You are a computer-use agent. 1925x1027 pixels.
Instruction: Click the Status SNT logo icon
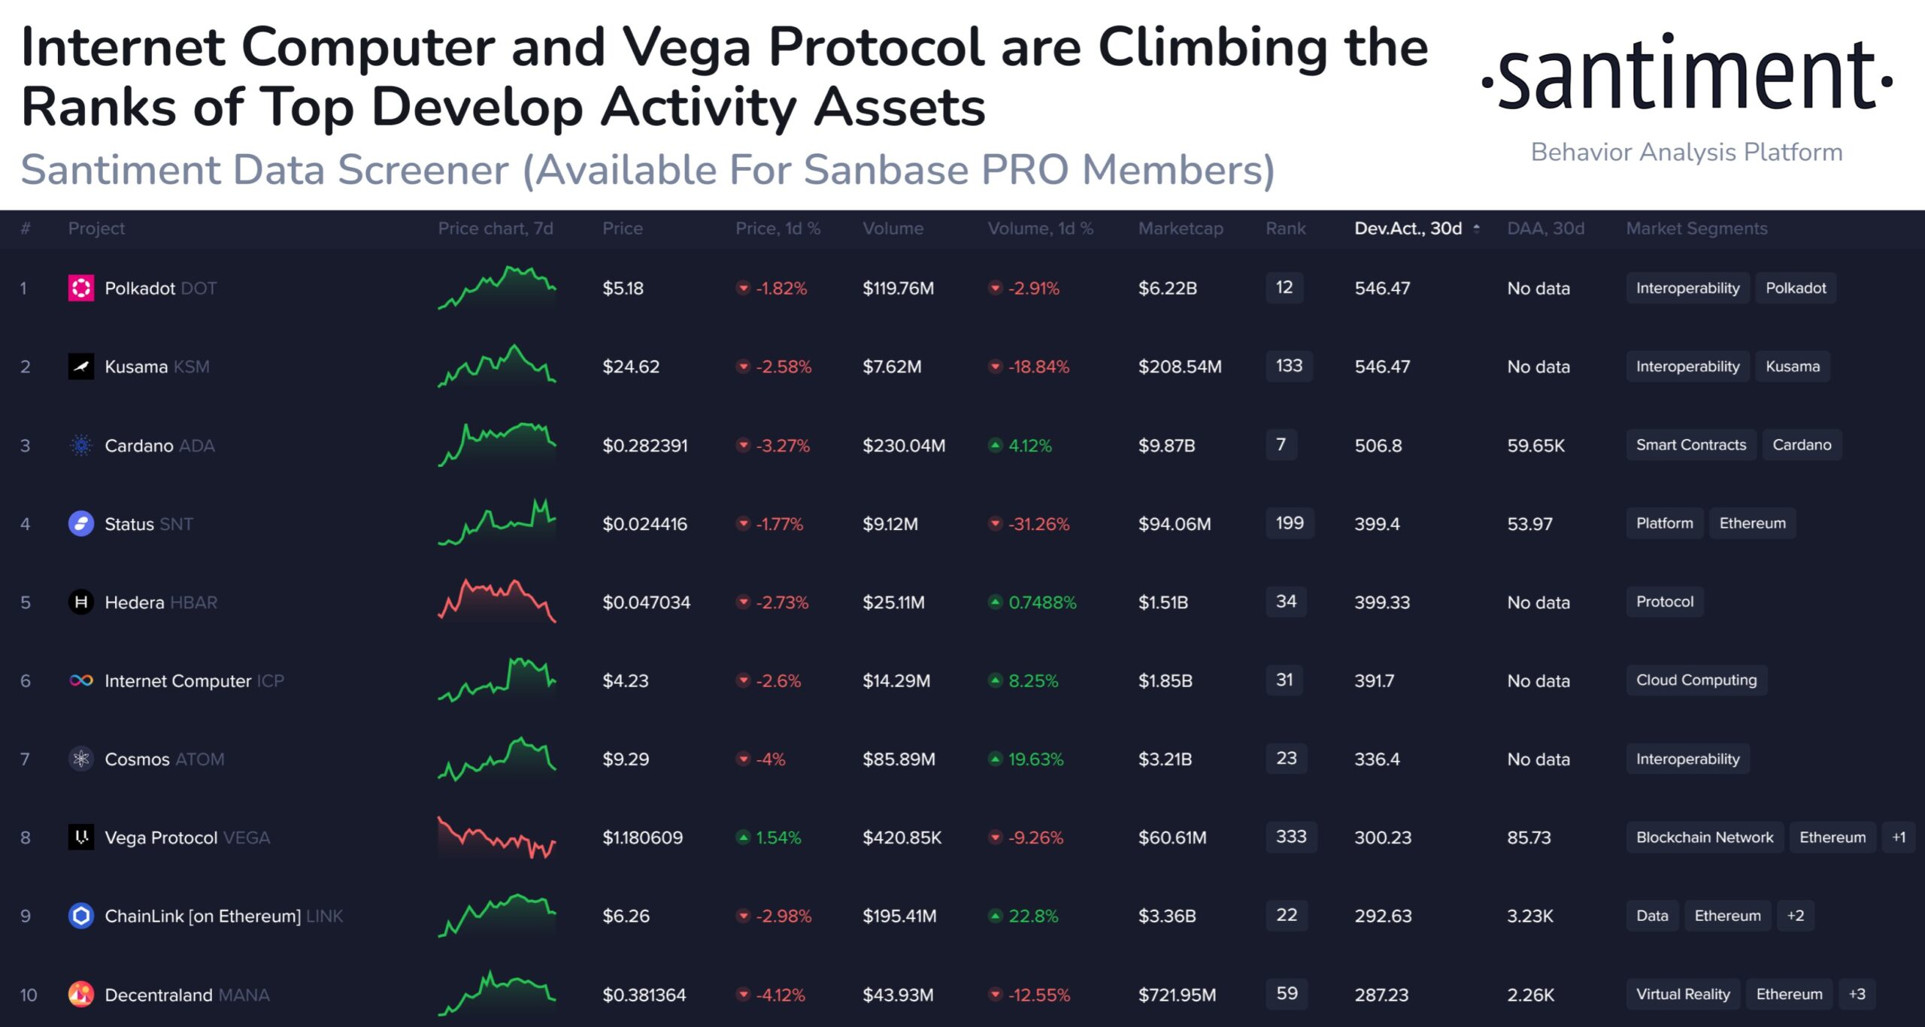tap(81, 524)
